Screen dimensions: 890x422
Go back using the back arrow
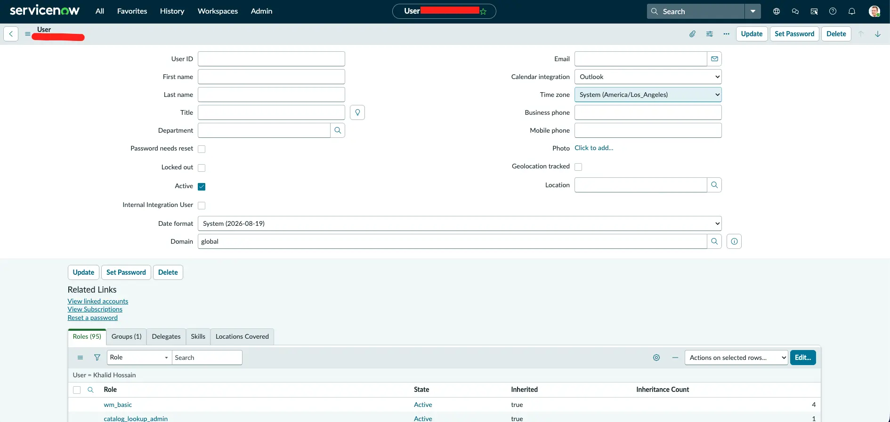click(x=11, y=34)
